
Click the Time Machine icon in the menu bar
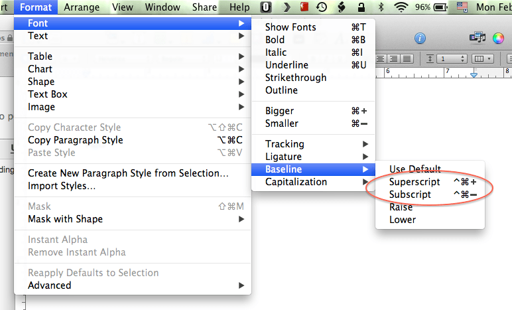[322, 7]
